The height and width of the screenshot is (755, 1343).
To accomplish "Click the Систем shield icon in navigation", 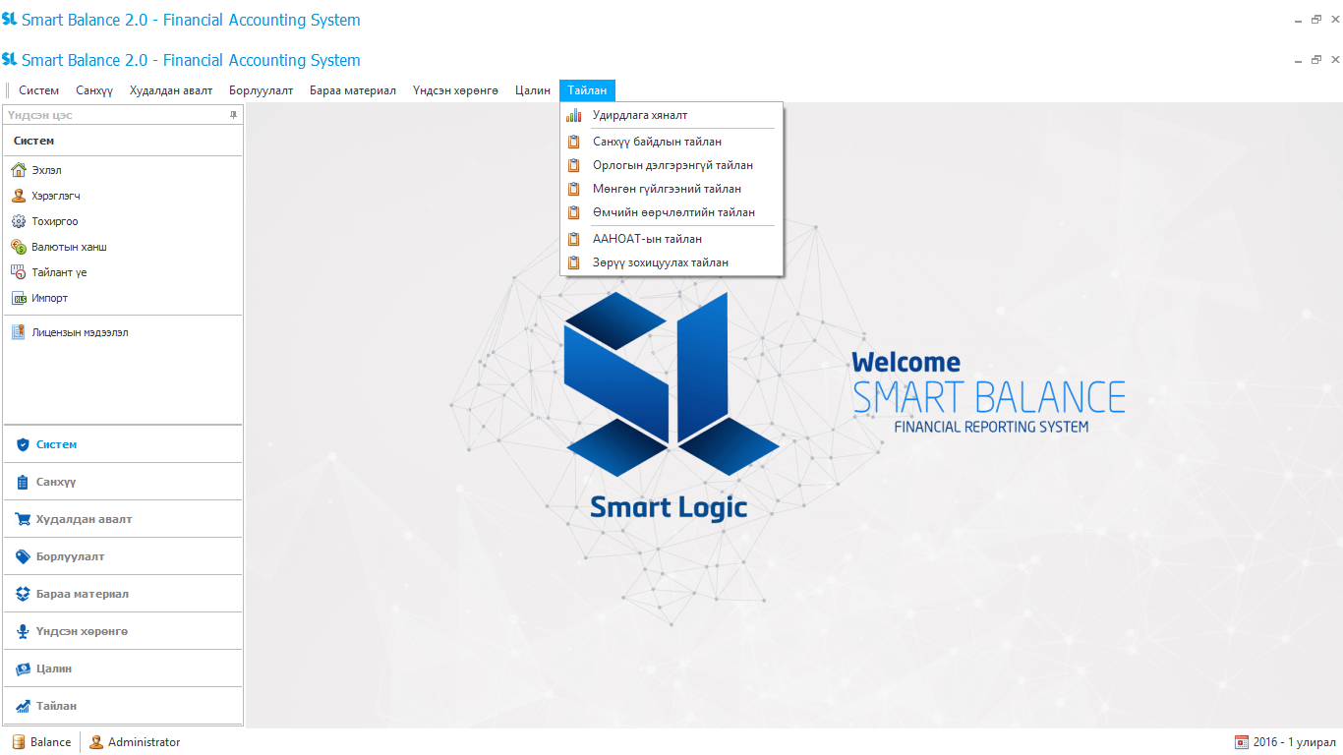I will coord(23,444).
